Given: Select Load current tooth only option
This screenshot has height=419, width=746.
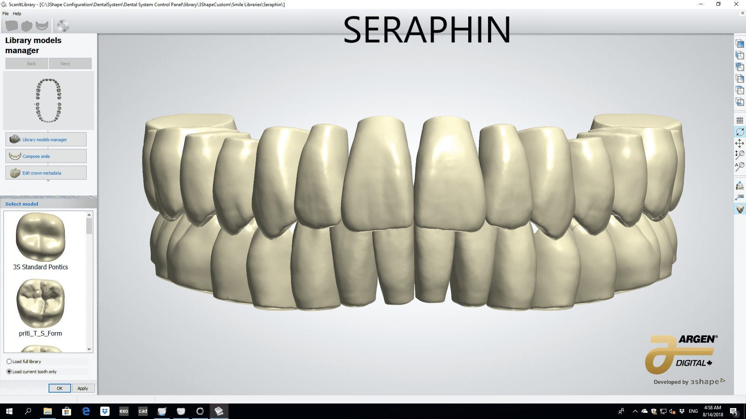Looking at the screenshot, I should pyautogui.click(x=9, y=372).
